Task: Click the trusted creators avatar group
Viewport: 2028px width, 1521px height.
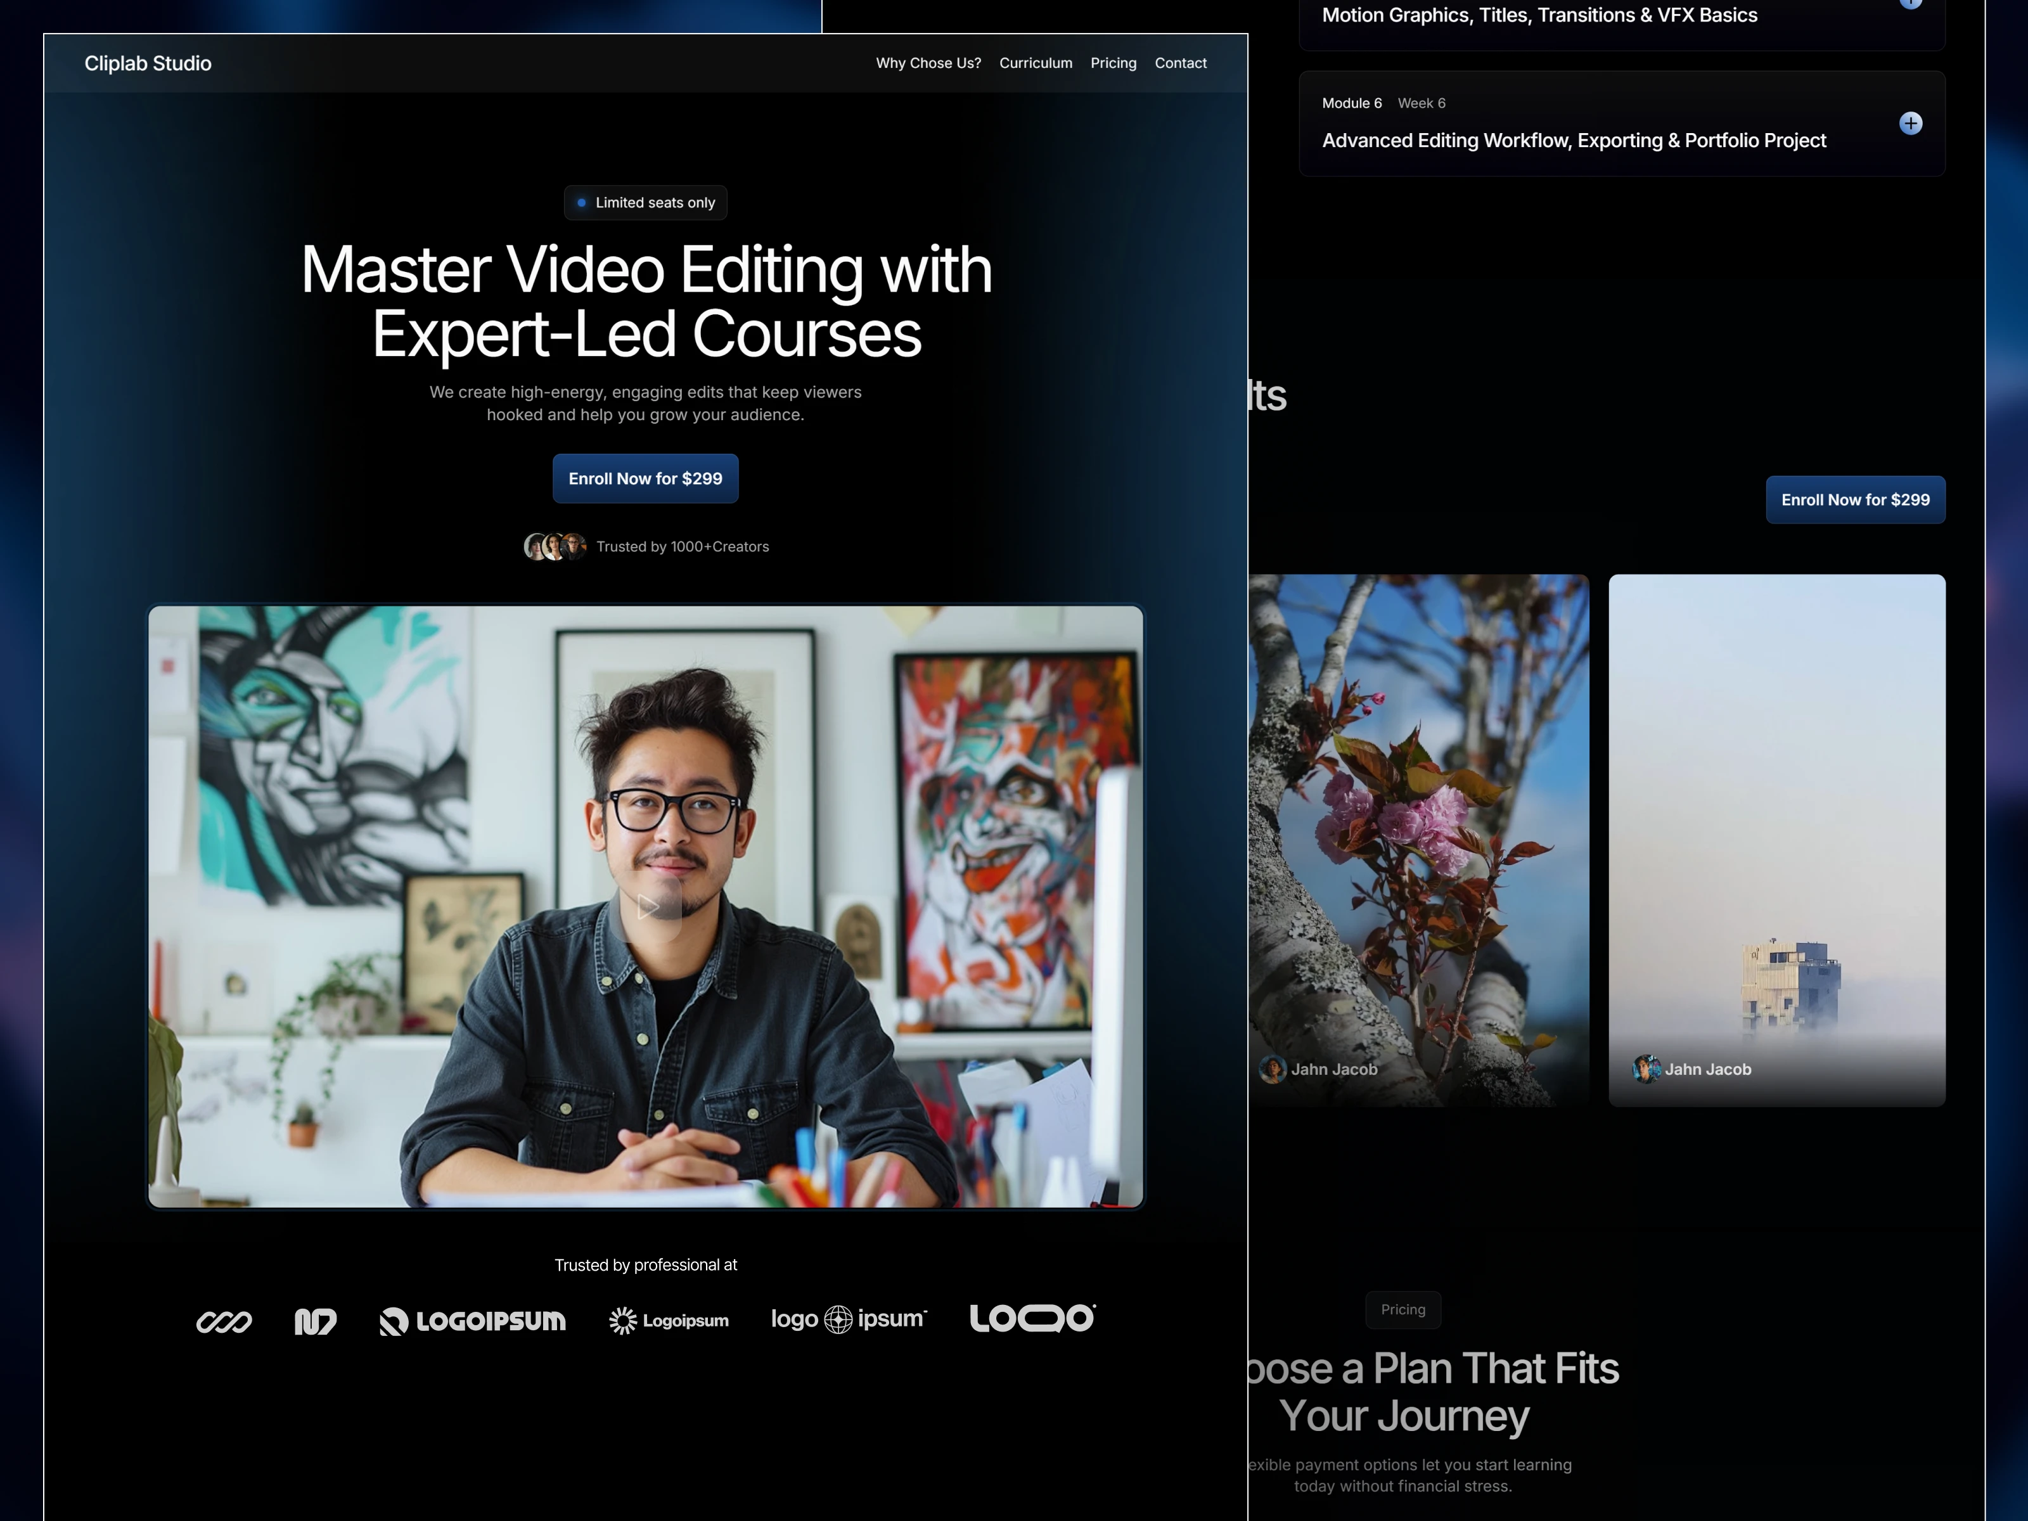Action: coord(555,546)
